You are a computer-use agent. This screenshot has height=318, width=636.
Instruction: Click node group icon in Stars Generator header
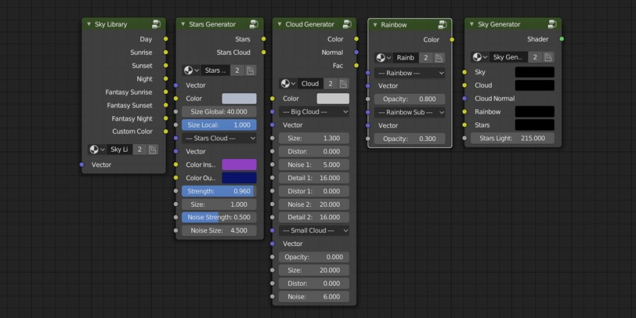point(253,24)
